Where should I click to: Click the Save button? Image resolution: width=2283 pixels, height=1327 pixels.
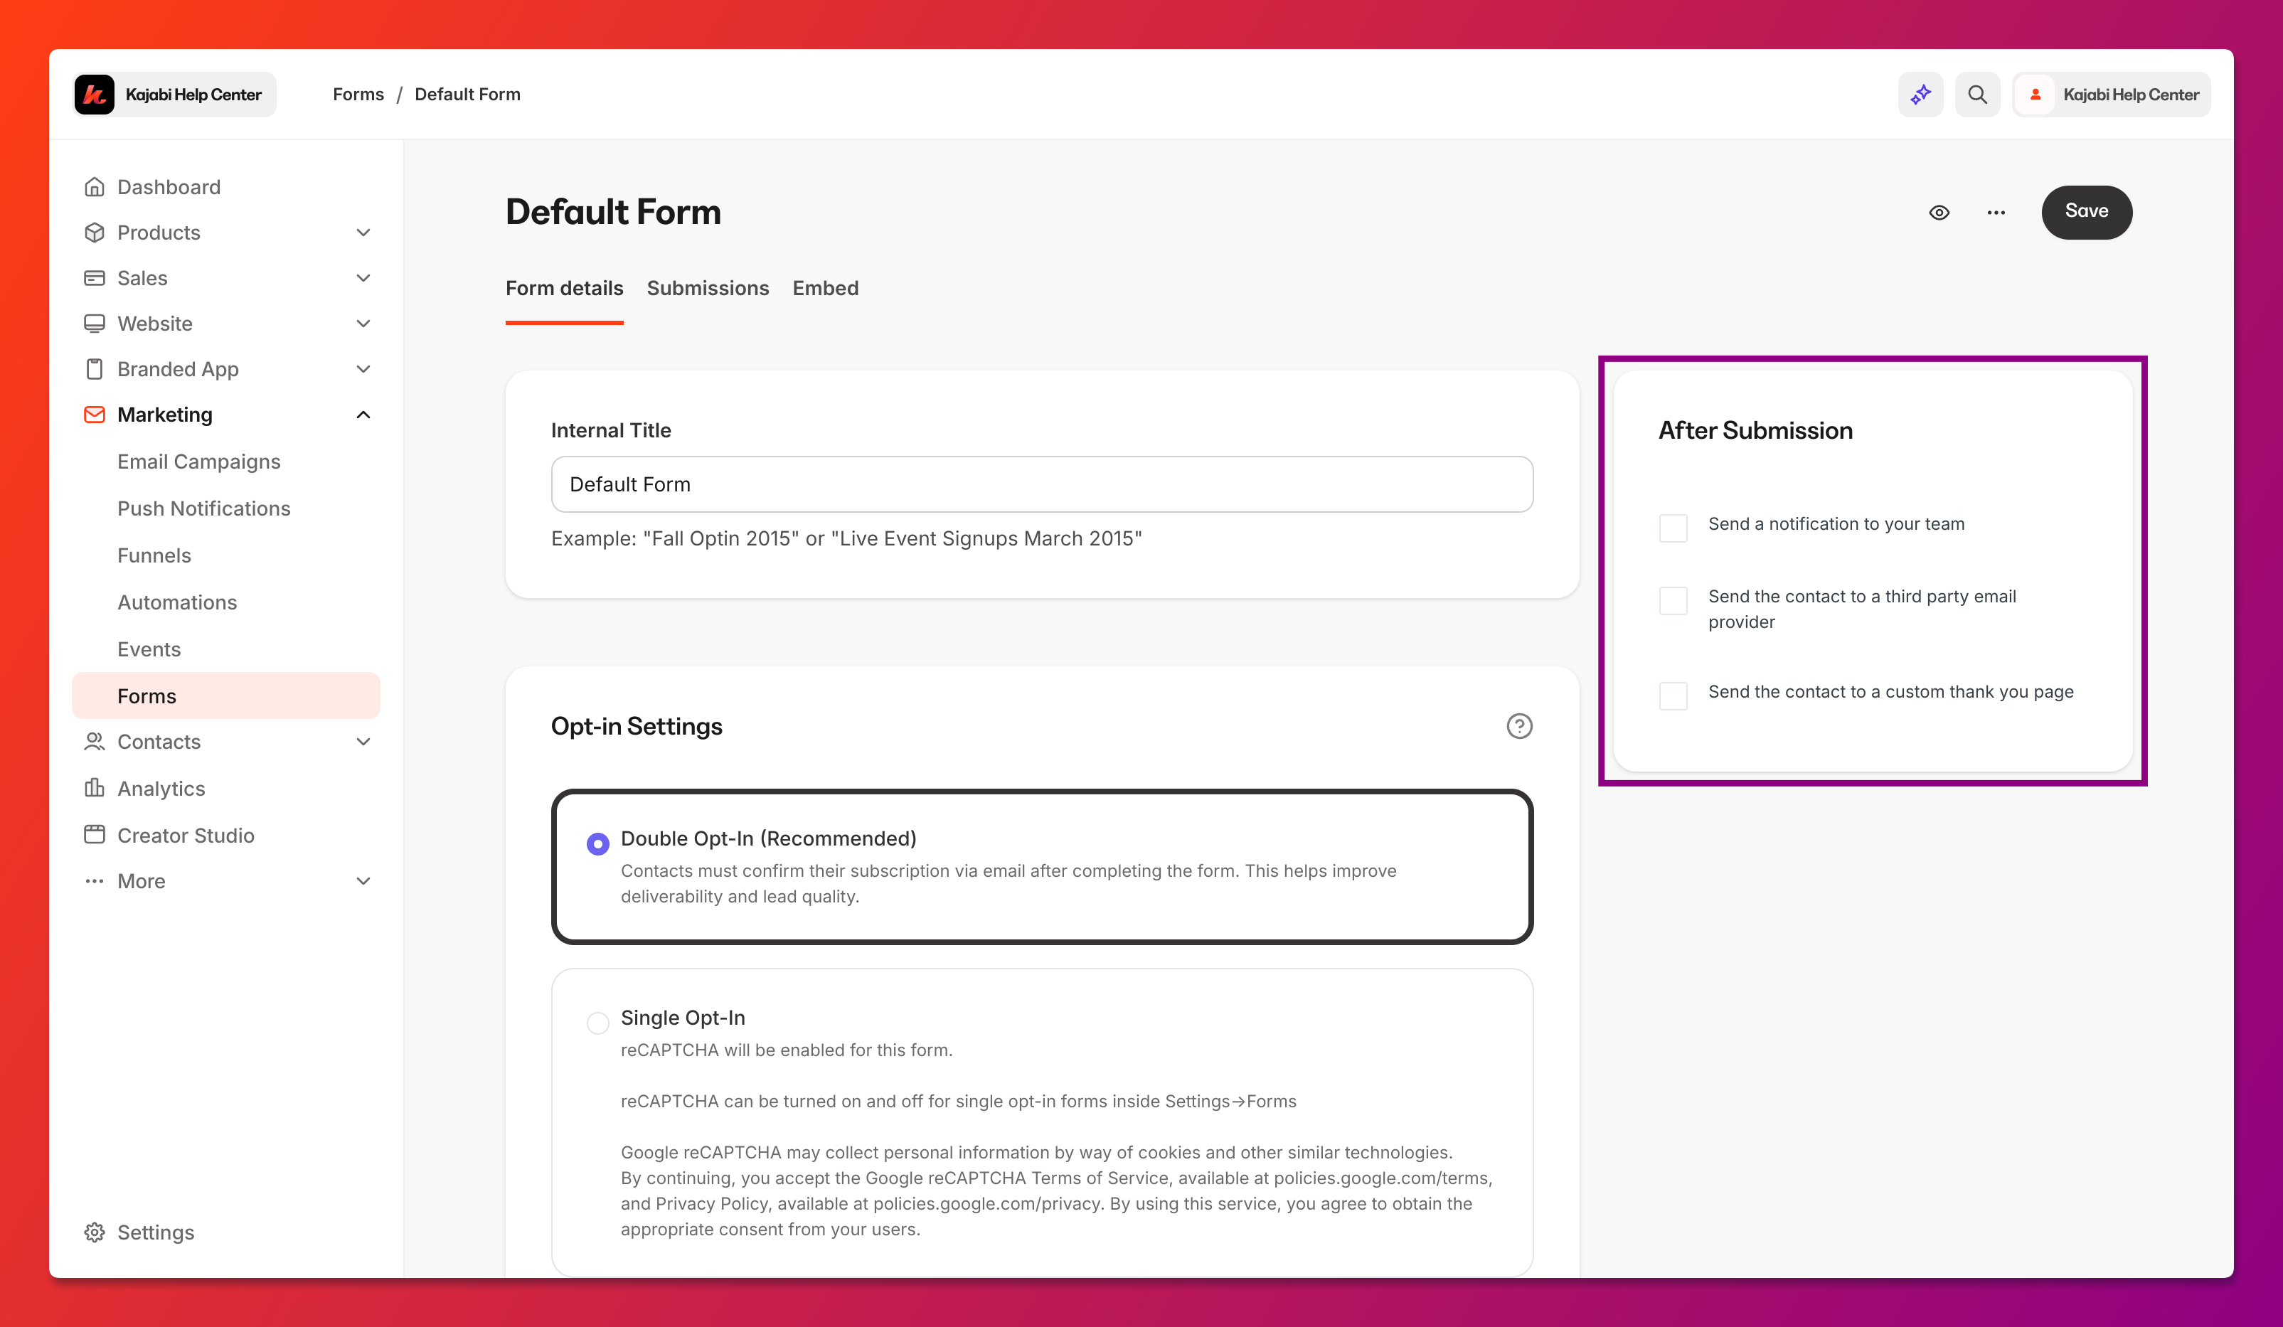pos(2087,212)
